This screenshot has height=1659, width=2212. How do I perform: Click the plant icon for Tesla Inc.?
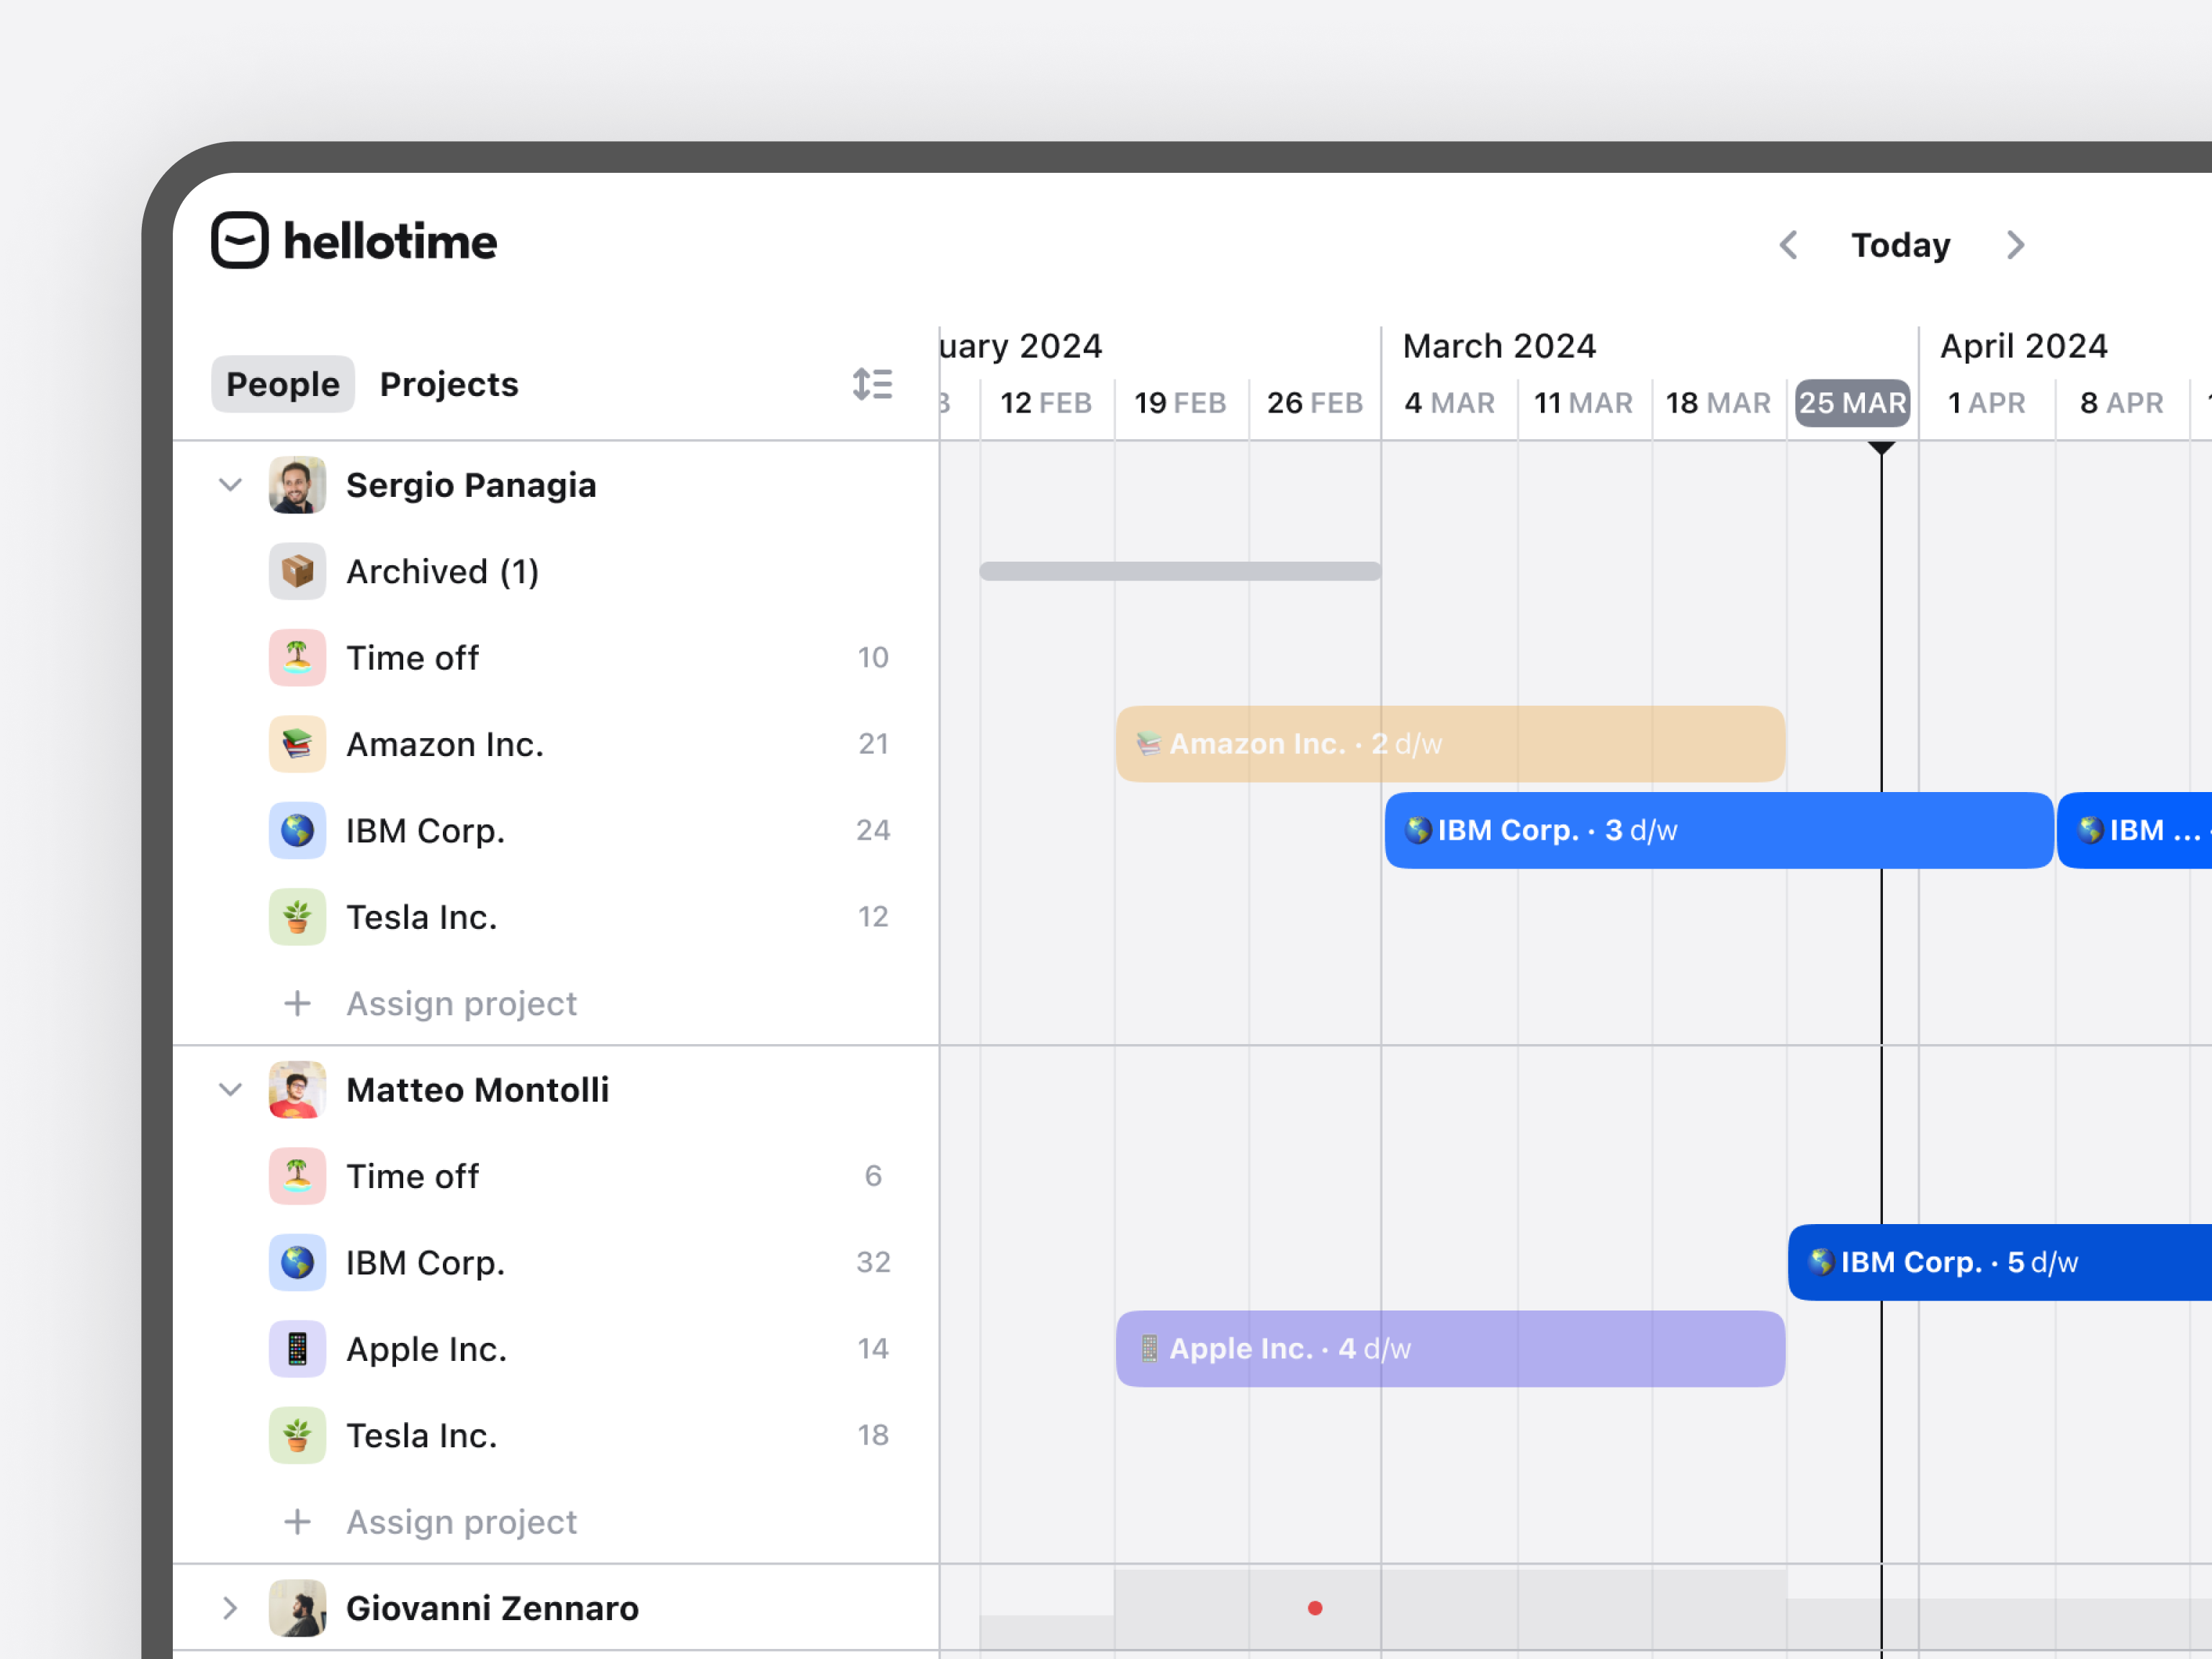coord(297,916)
